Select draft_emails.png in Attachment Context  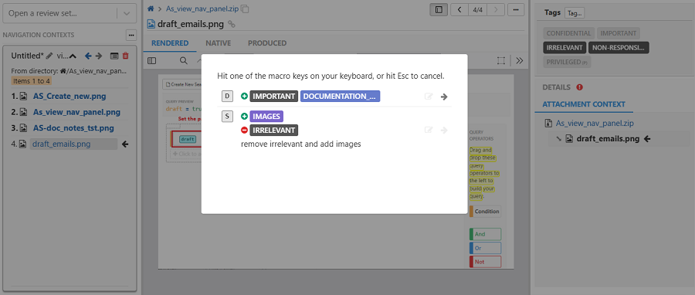pos(608,139)
